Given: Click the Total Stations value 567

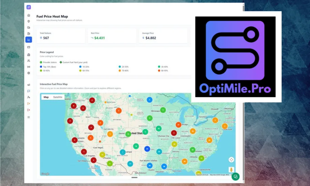Looking at the screenshot, I should pos(46,38).
